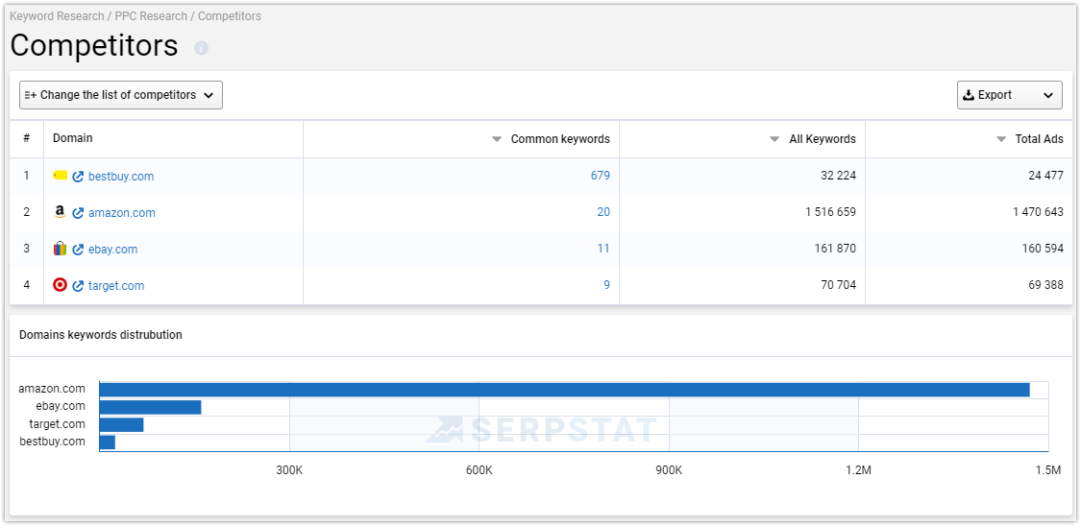Open 11 common keywords for ebay.com
This screenshot has width=1081, height=526.
coord(603,249)
